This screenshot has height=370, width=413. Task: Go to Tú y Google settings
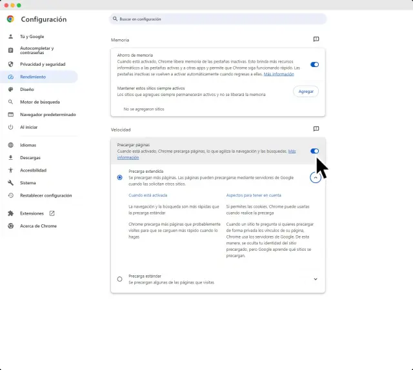tap(32, 37)
